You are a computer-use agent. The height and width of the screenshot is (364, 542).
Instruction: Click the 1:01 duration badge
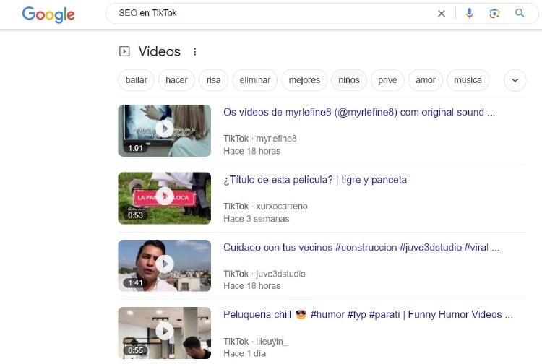point(135,148)
